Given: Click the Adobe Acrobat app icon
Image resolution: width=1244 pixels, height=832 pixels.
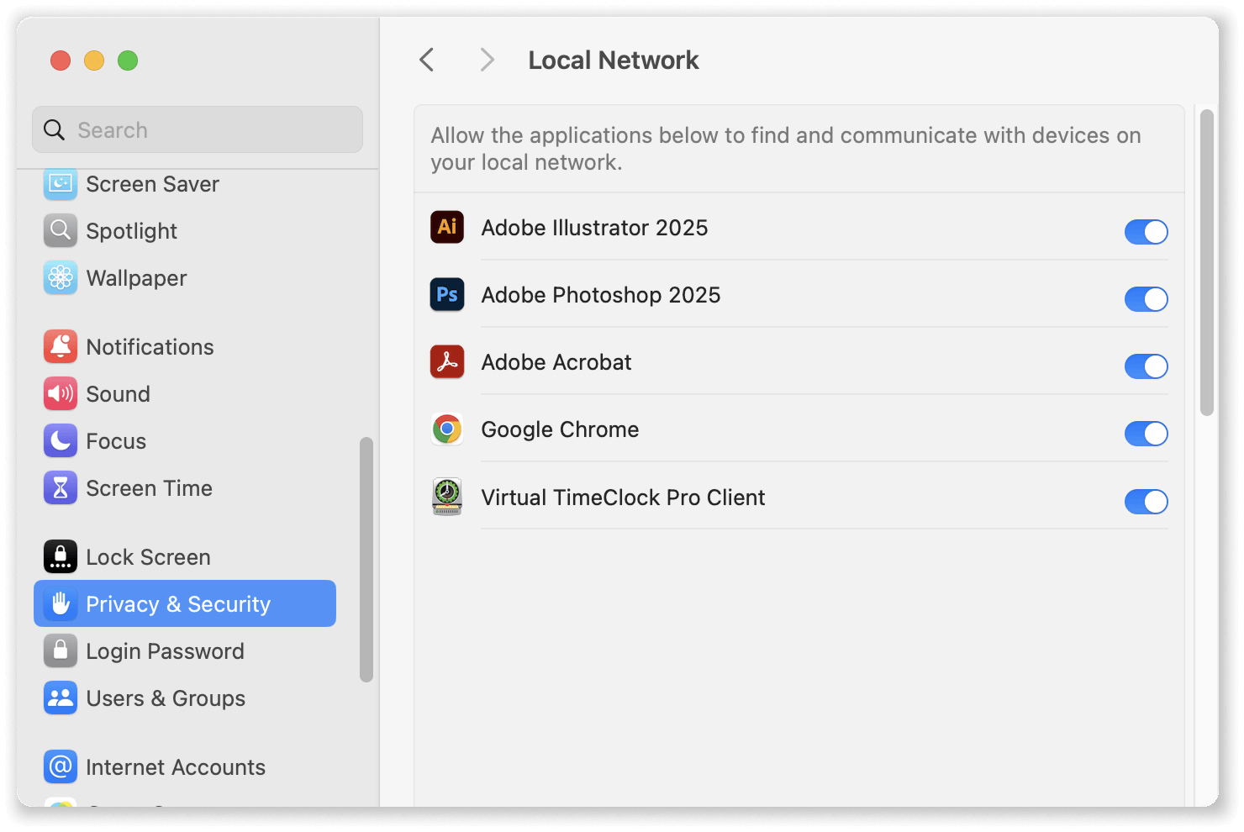Looking at the screenshot, I should point(447,361).
